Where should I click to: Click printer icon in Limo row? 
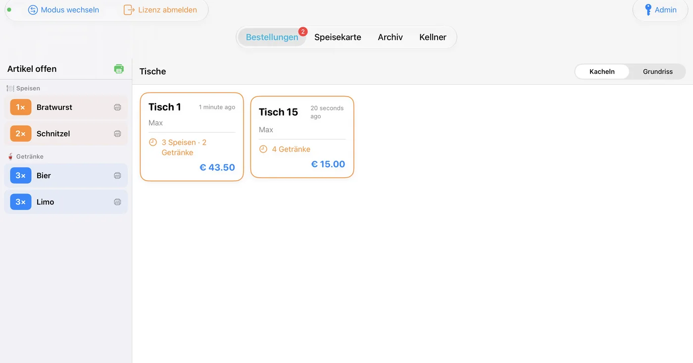click(117, 202)
